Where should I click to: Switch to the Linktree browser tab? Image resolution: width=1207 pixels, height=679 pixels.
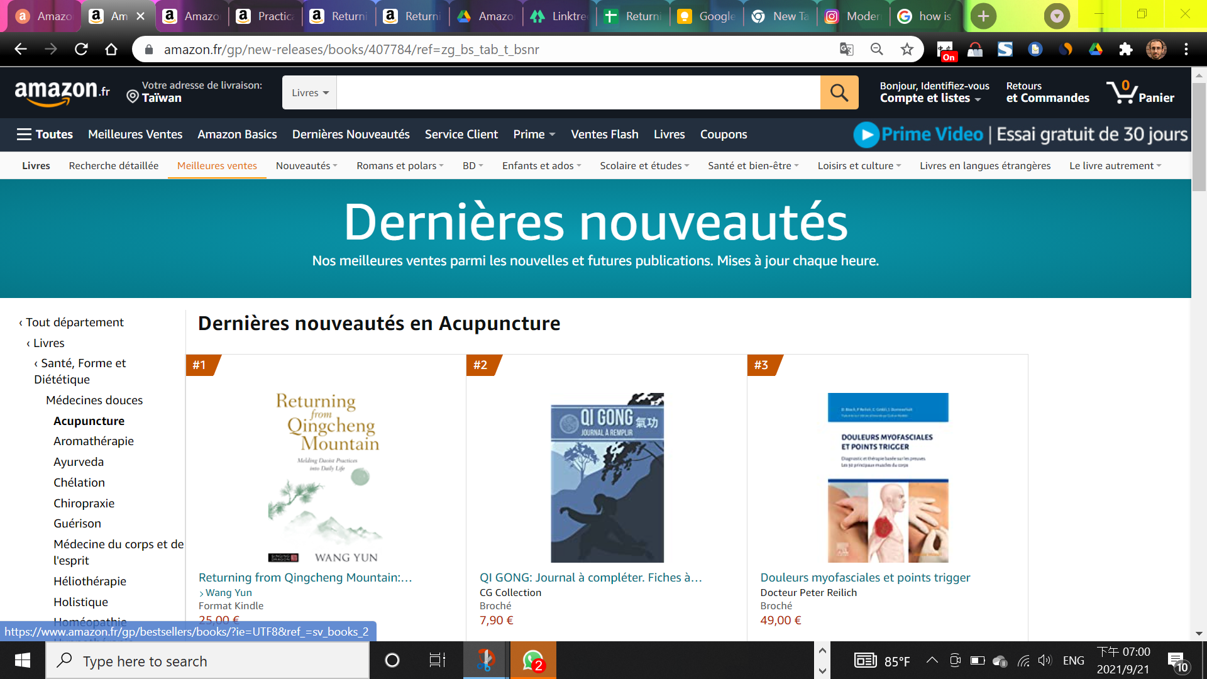[559, 16]
